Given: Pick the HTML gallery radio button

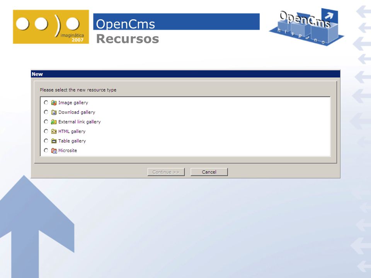Looking at the screenshot, I should [x=46, y=131].
